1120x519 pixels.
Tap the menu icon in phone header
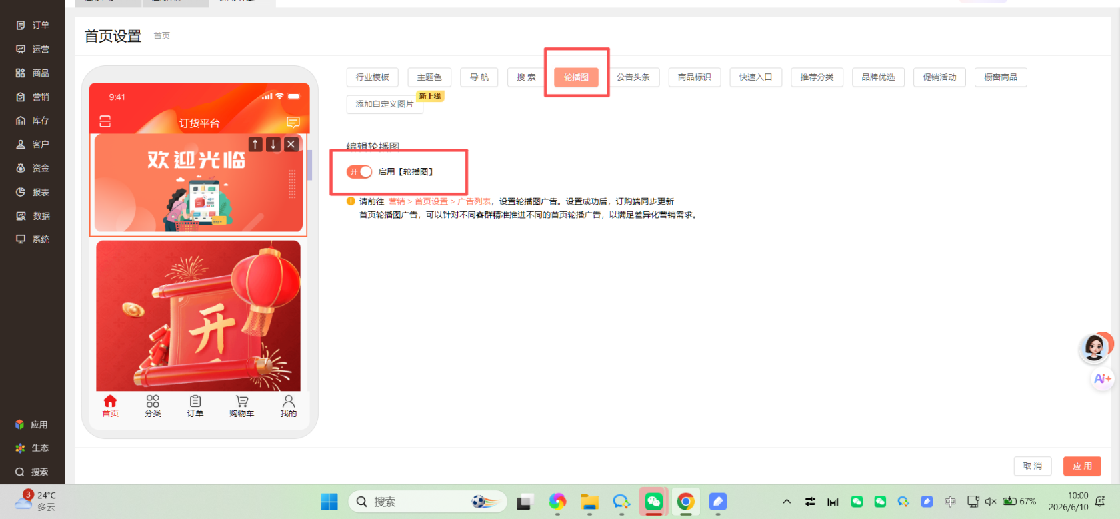point(105,121)
